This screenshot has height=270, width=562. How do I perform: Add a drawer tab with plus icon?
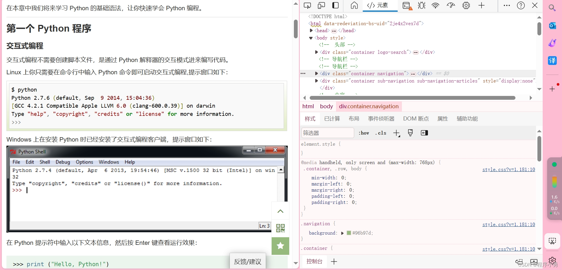[x=334, y=262]
